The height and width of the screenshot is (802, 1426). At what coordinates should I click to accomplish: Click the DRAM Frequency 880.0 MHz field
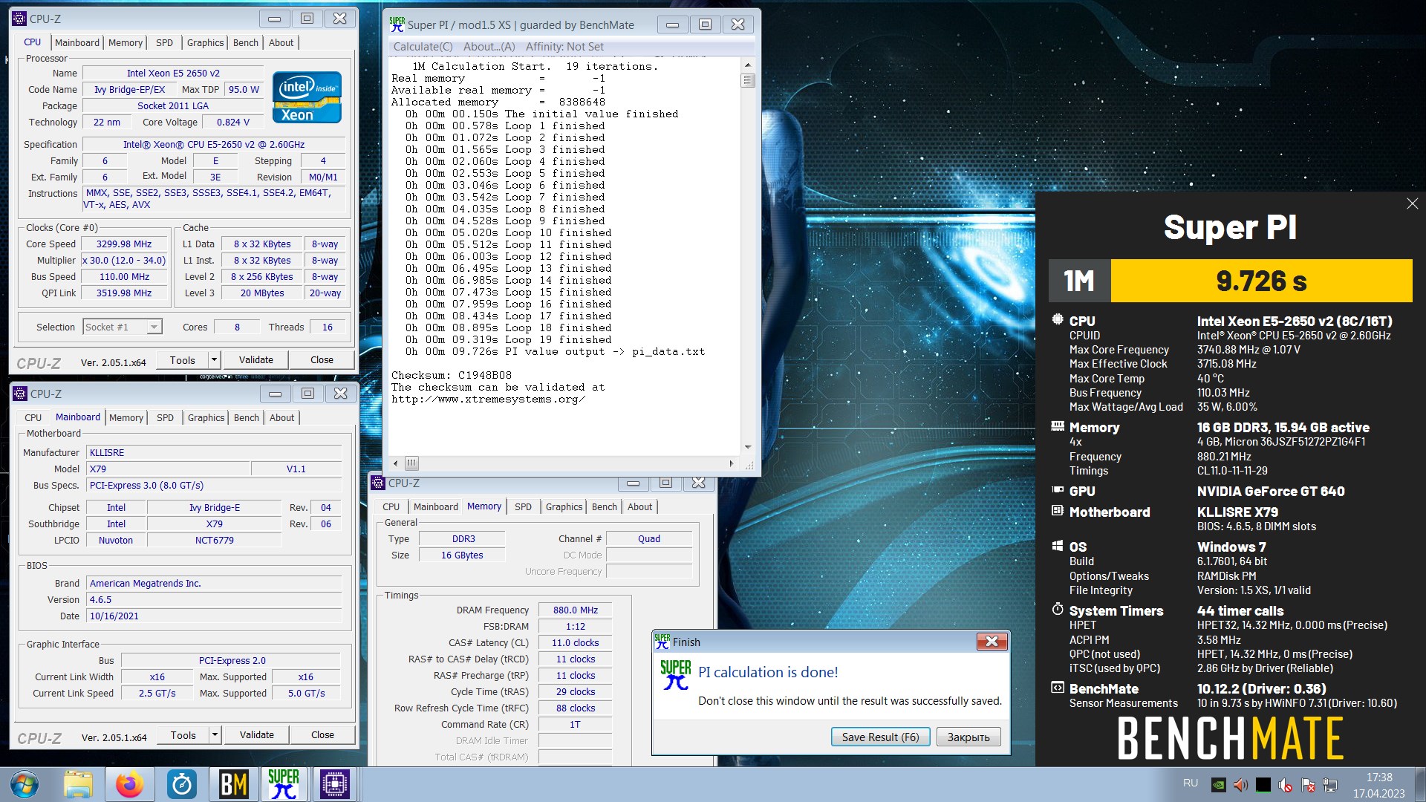coord(575,610)
